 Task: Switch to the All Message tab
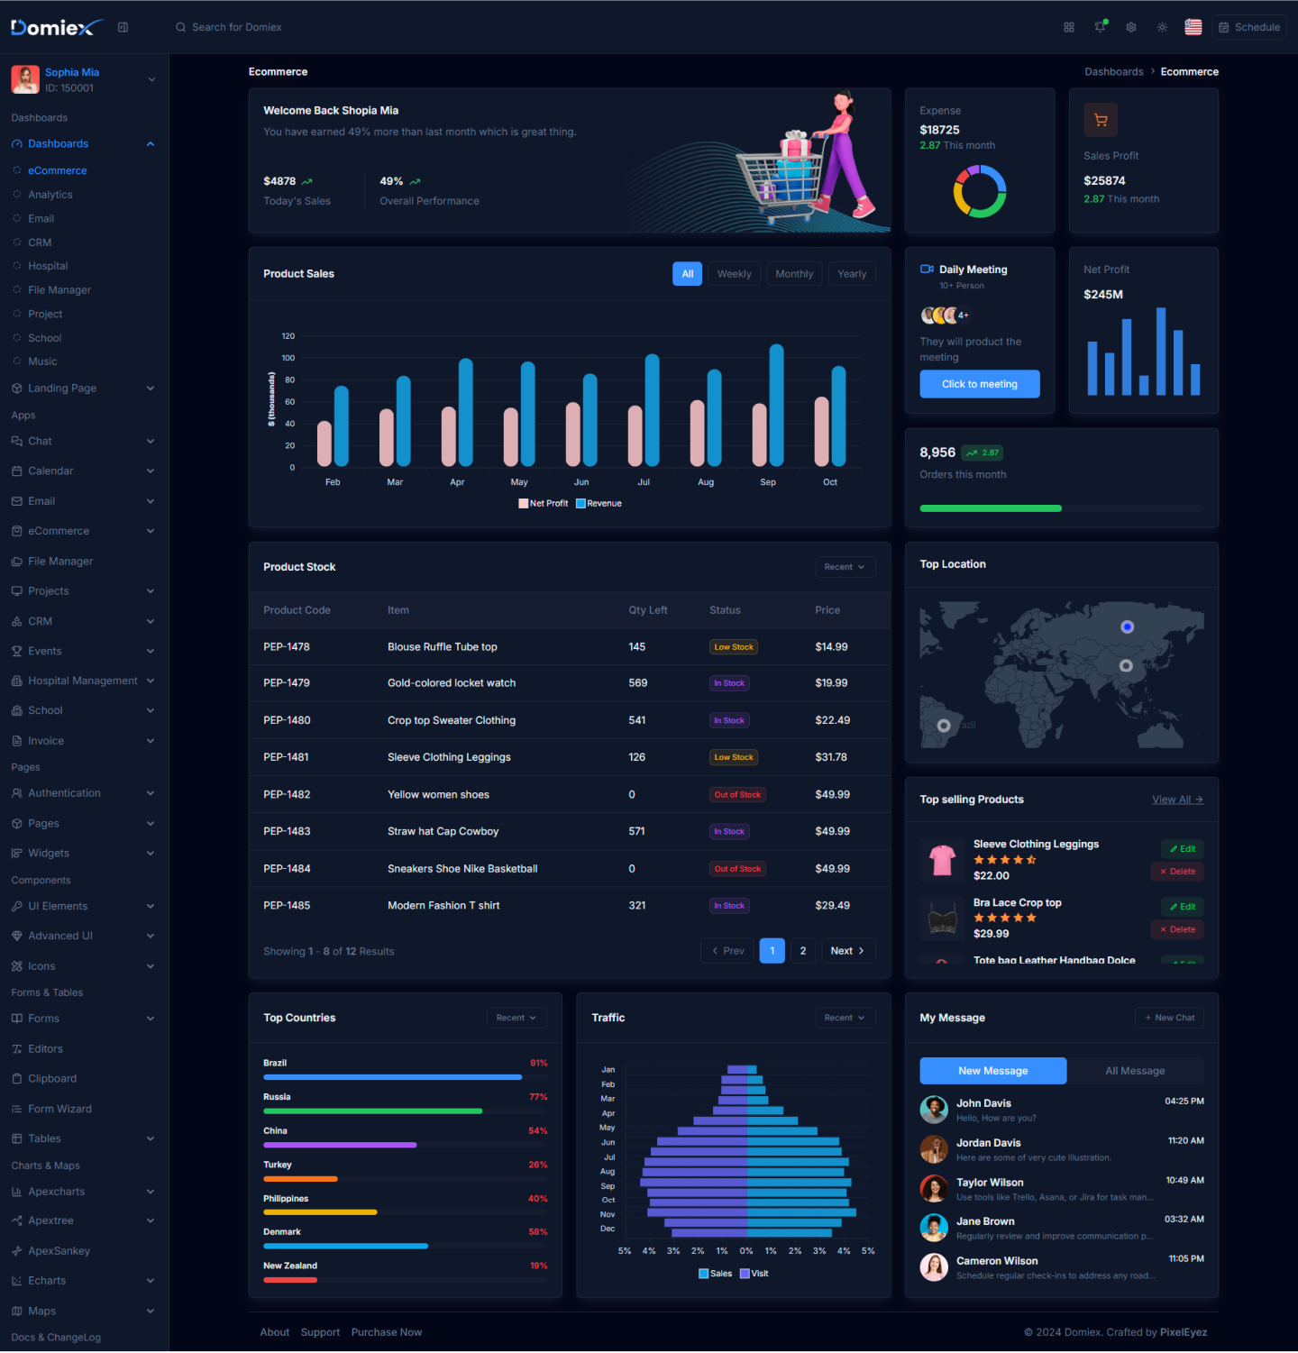pos(1135,1070)
